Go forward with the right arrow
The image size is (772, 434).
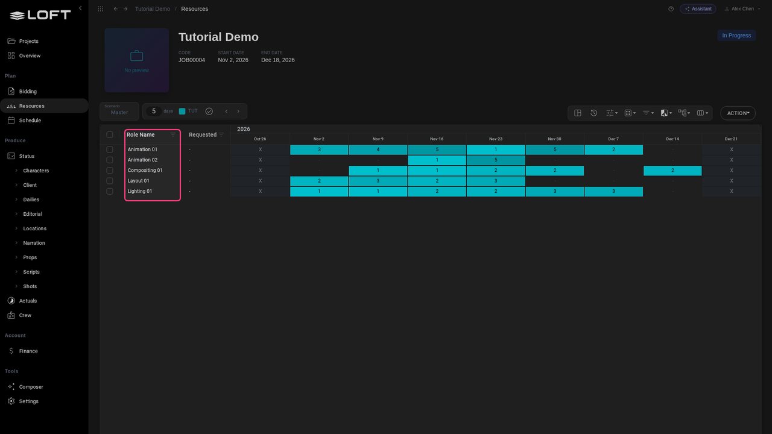pos(125,9)
